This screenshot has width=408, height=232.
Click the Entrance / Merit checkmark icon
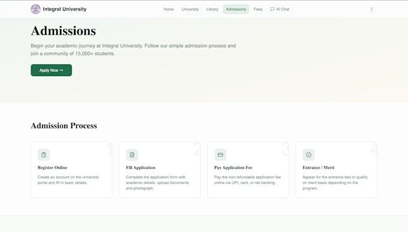pos(308,155)
